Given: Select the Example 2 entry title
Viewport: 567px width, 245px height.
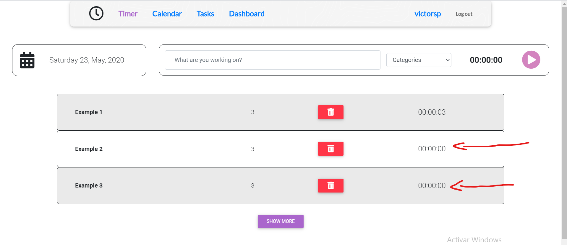Looking at the screenshot, I should click(89, 149).
